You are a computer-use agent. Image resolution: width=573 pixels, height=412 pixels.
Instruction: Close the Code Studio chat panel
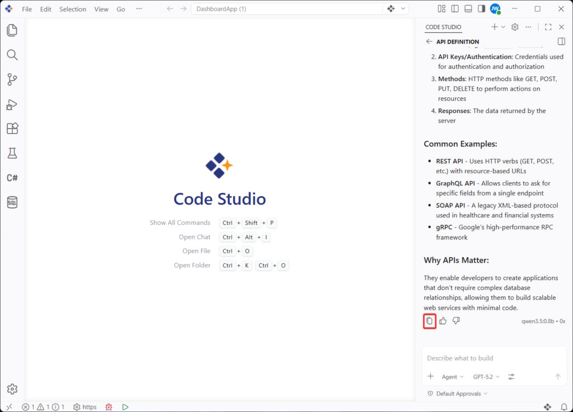pyautogui.click(x=562, y=27)
